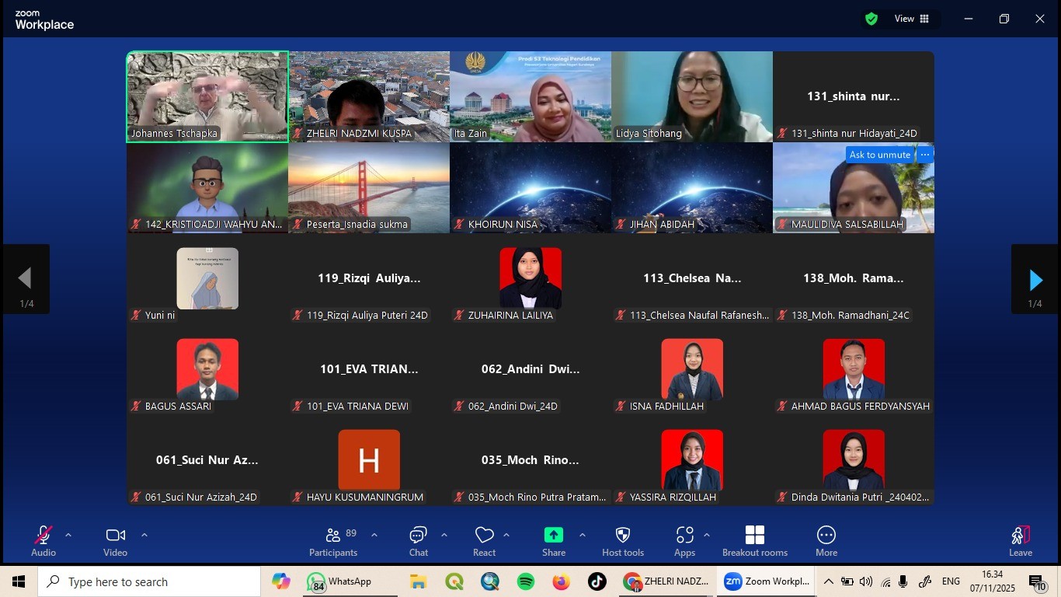The image size is (1061, 597).
Task: Open more options for Maulidiva Salsabillah
Action: tap(924, 155)
